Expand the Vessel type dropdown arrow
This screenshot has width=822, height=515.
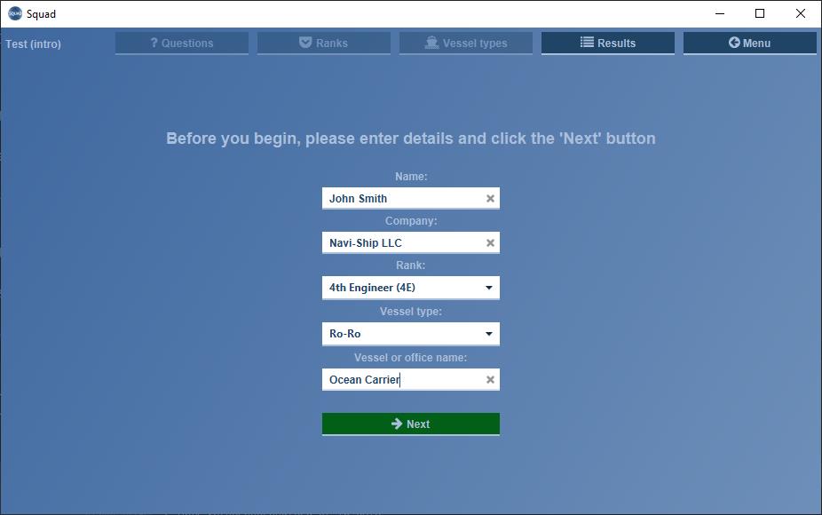[488, 334]
